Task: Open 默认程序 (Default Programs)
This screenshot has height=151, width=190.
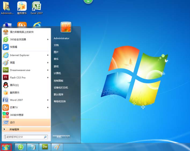Action: 59,95
